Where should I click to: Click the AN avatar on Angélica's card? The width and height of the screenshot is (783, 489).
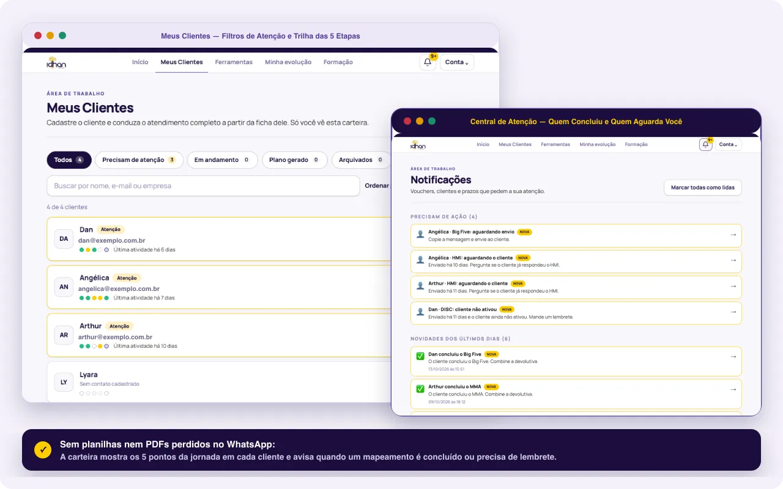64,287
